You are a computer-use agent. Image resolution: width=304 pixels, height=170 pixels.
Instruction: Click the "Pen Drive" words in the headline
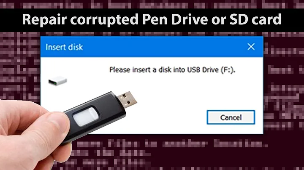(175, 19)
